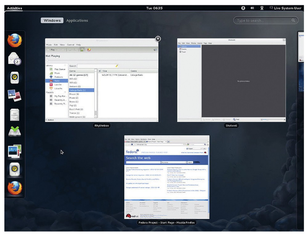Click the Activities button

click(x=14, y=8)
